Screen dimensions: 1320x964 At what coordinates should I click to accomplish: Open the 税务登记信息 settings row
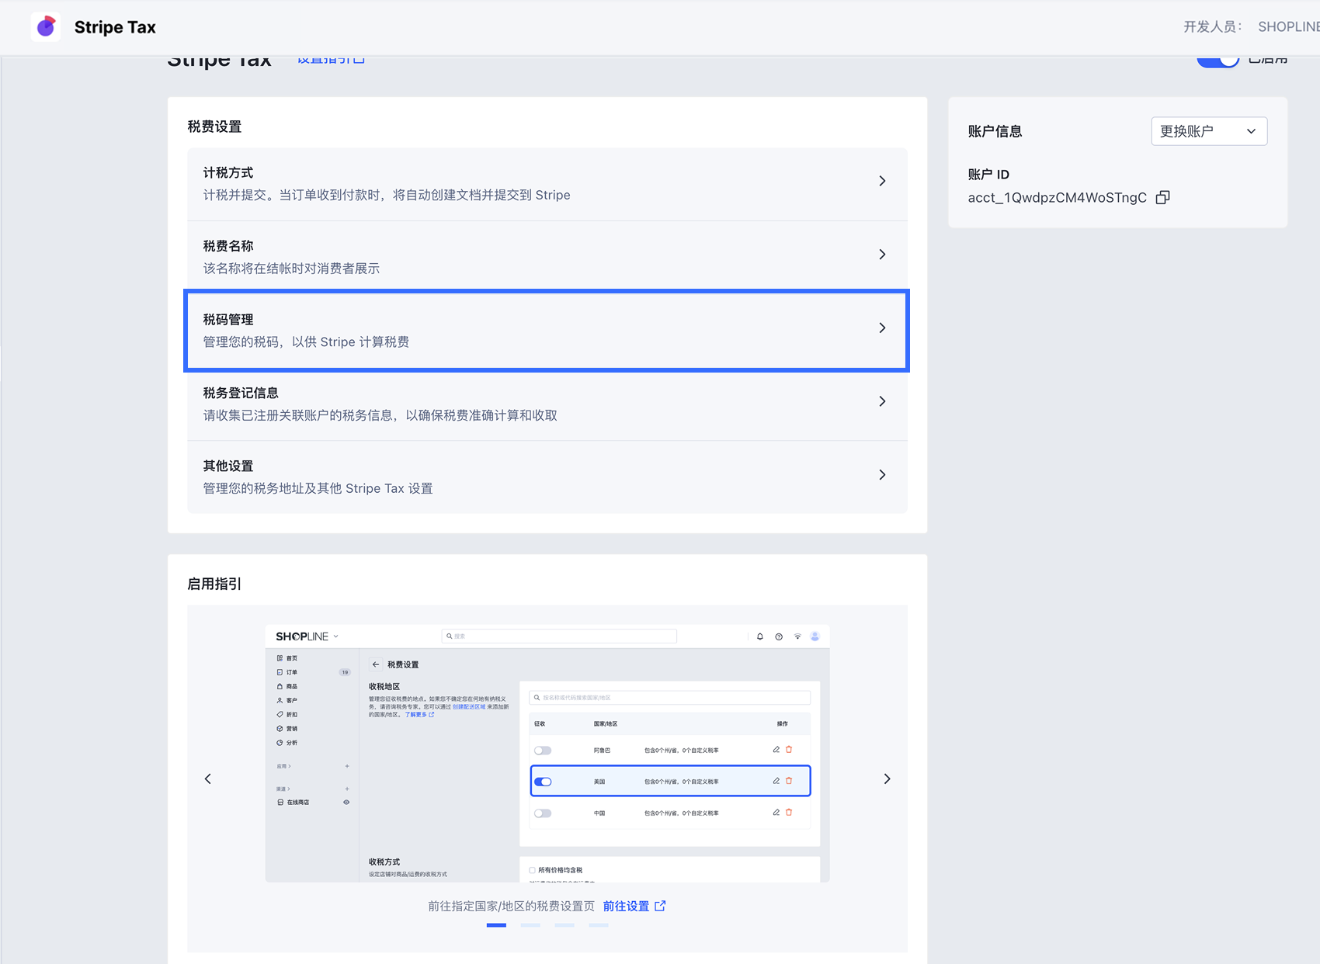[x=547, y=404]
